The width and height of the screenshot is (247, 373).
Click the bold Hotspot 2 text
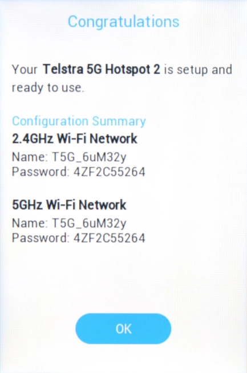[133, 70]
